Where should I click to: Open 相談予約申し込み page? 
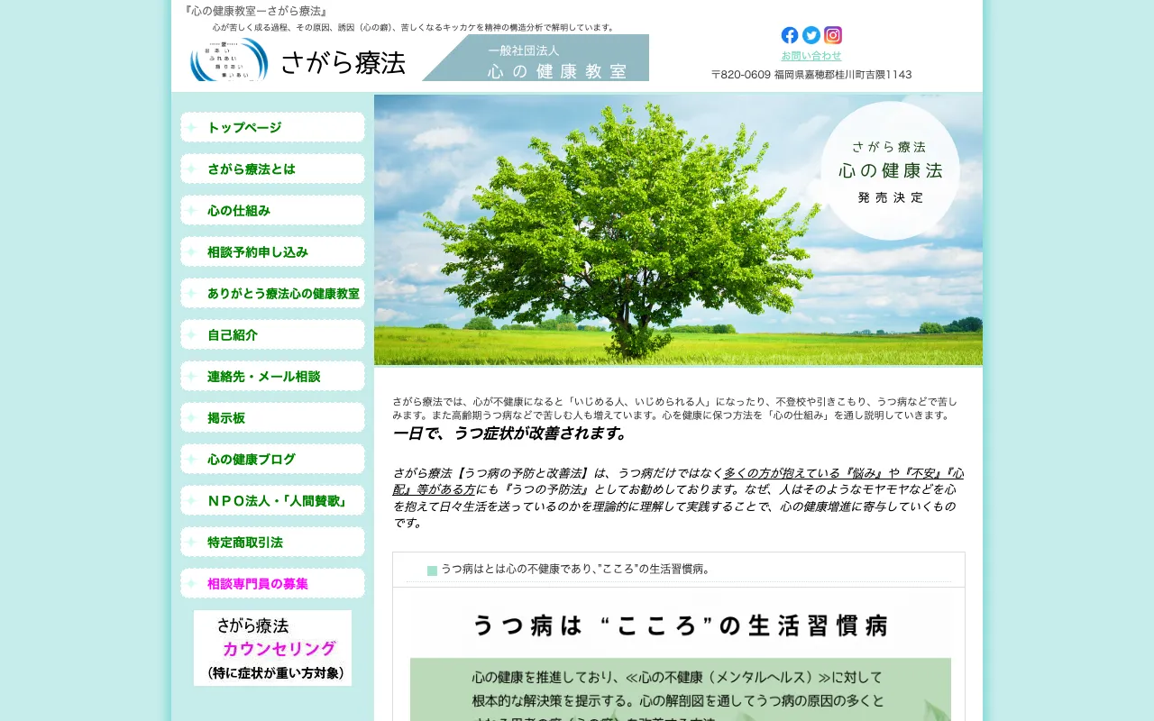click(272, 251)
